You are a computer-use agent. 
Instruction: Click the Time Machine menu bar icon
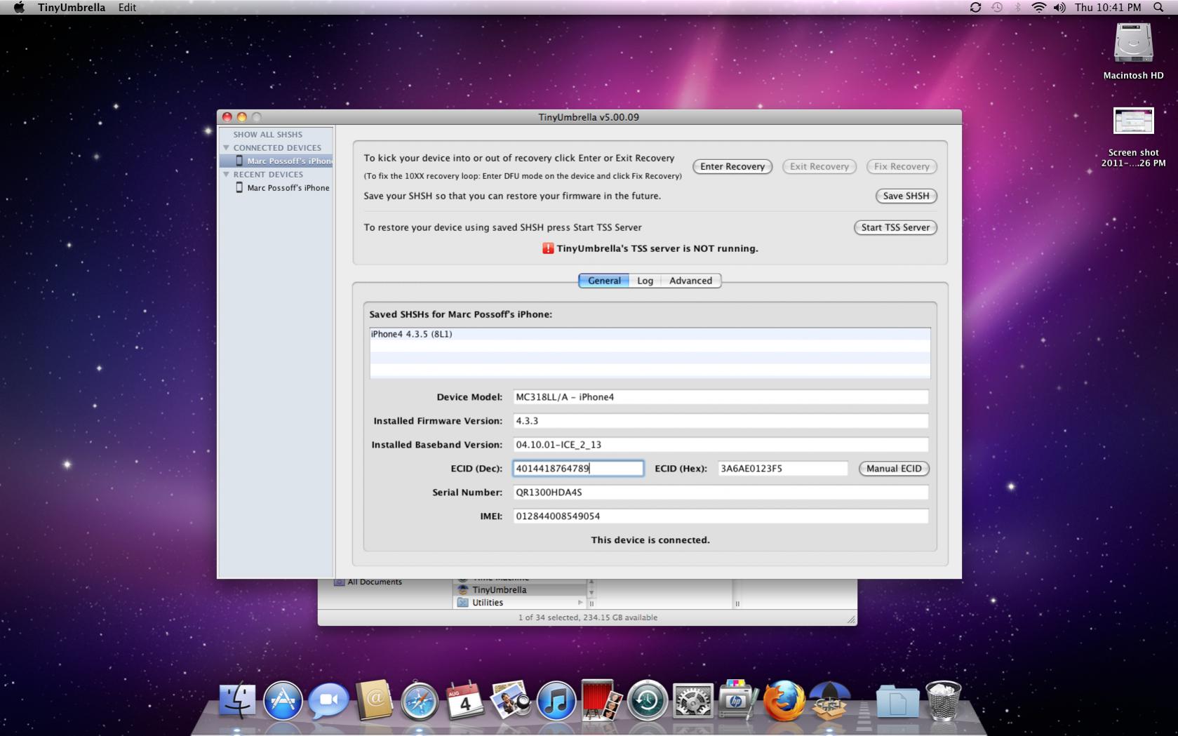[x=997, y=7]
